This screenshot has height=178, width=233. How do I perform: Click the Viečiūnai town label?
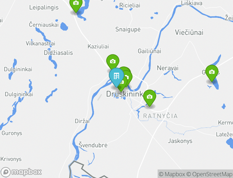(189, 32)
